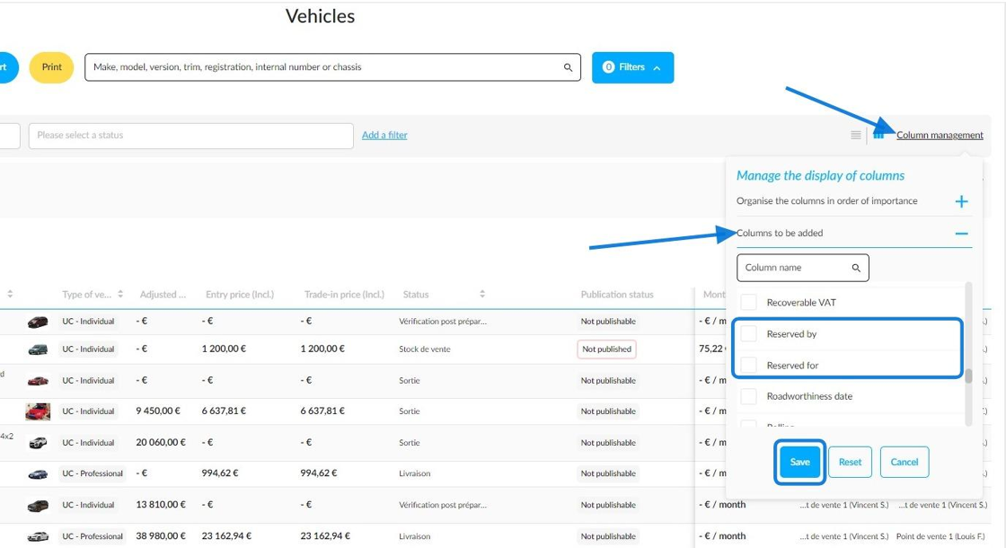Image resolution: width=1006 pixels, height=548 pixels.
Task: Click the column list scrollbar handle
Action: click(x=968, y=376)
